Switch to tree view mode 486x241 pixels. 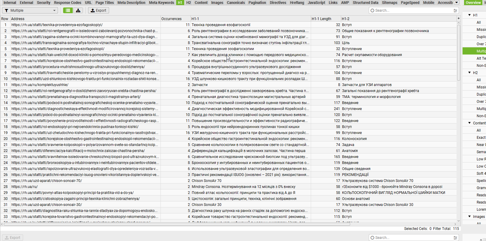[78, 10]
